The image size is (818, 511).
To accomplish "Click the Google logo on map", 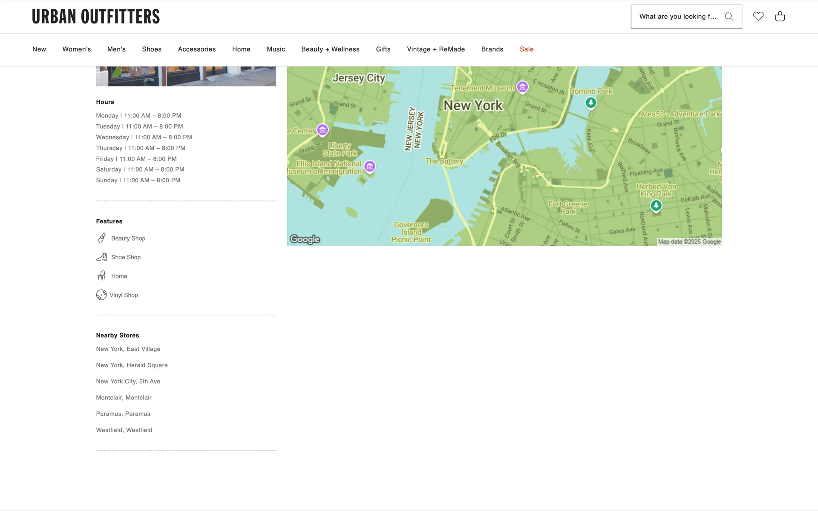I will [305, 239].
